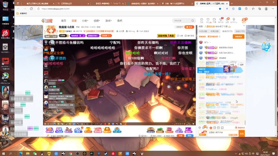This screenshot has height=156, width=278.
Task: Open Steam from the taskbar
Action: (x=106, y=154)
